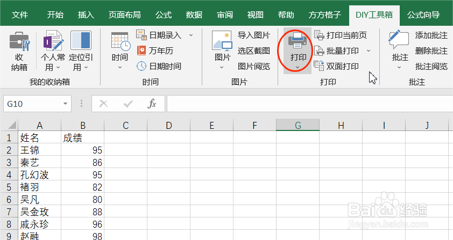Click 删除批注 button
This screenshot has width=453, height=240.
click(431, 51)
